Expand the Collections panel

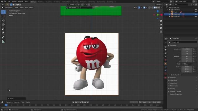pyautogui.click(x=173, y=80)
